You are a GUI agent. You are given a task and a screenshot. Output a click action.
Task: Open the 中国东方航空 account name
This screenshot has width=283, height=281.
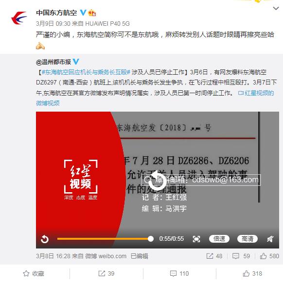coord(56,13)
